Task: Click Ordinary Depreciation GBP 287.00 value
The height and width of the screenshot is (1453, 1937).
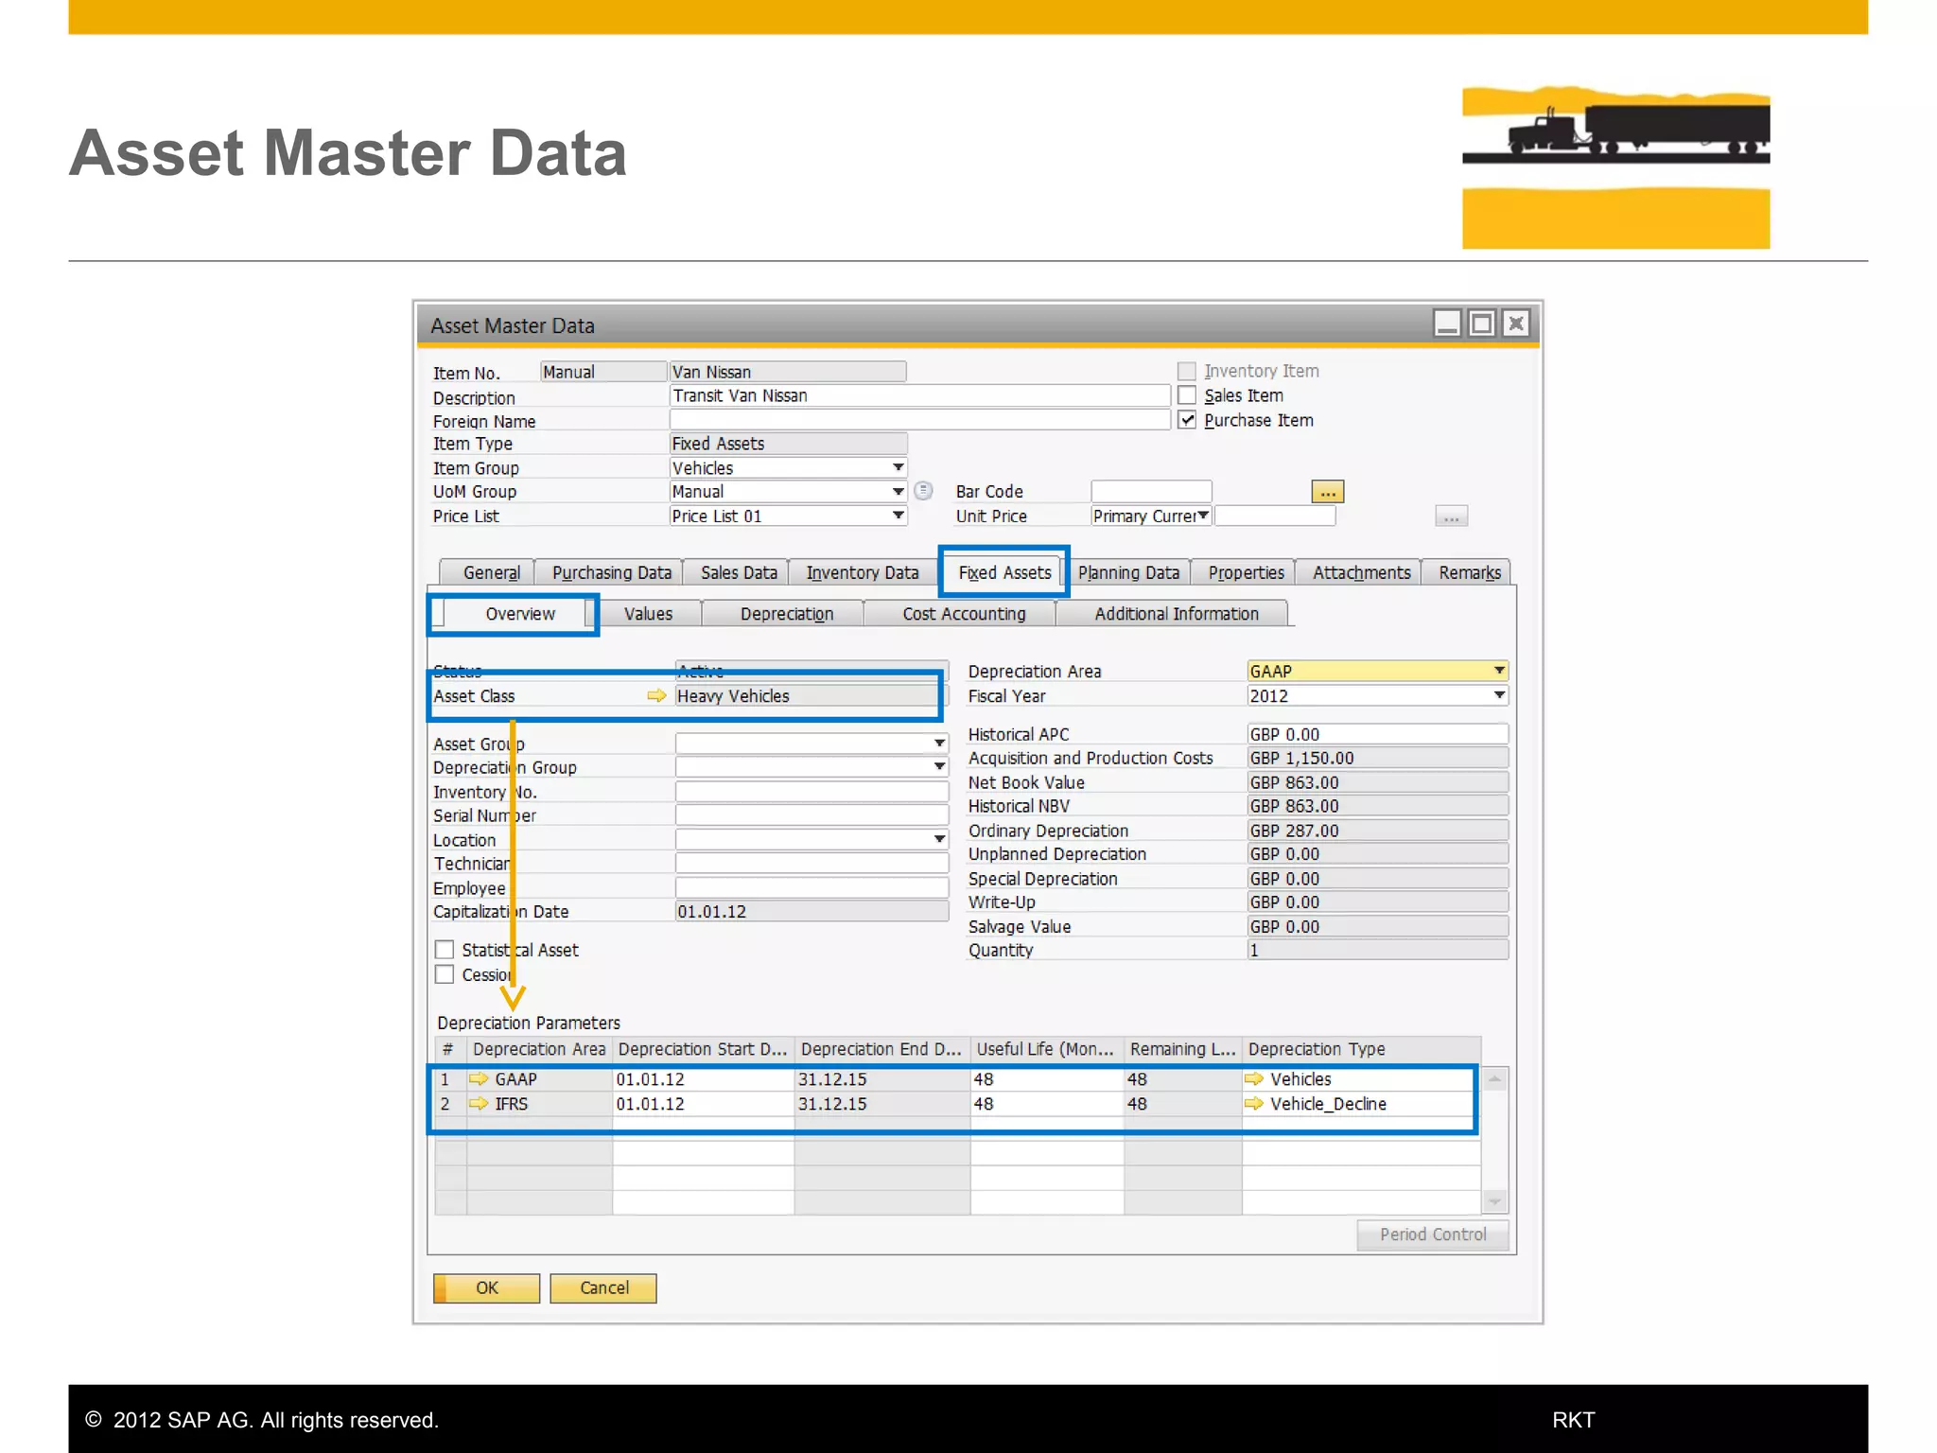Action: (x=1377, y=831)
